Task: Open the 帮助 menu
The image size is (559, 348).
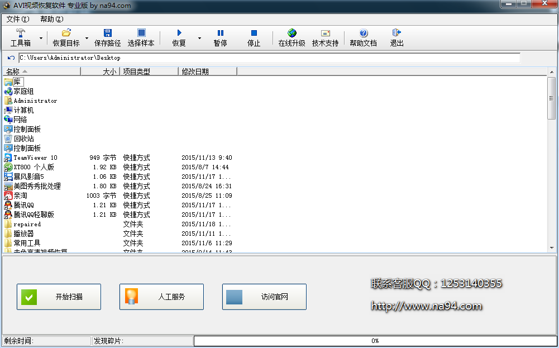Action: click(52, 19)
